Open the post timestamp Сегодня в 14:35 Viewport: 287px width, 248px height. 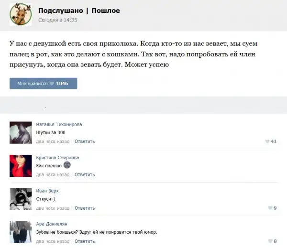coord(58,20)
